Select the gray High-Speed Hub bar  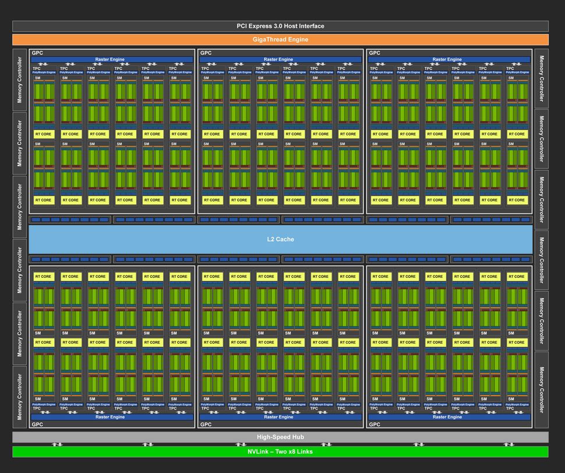pyautogui.click(x=280, y=437)
